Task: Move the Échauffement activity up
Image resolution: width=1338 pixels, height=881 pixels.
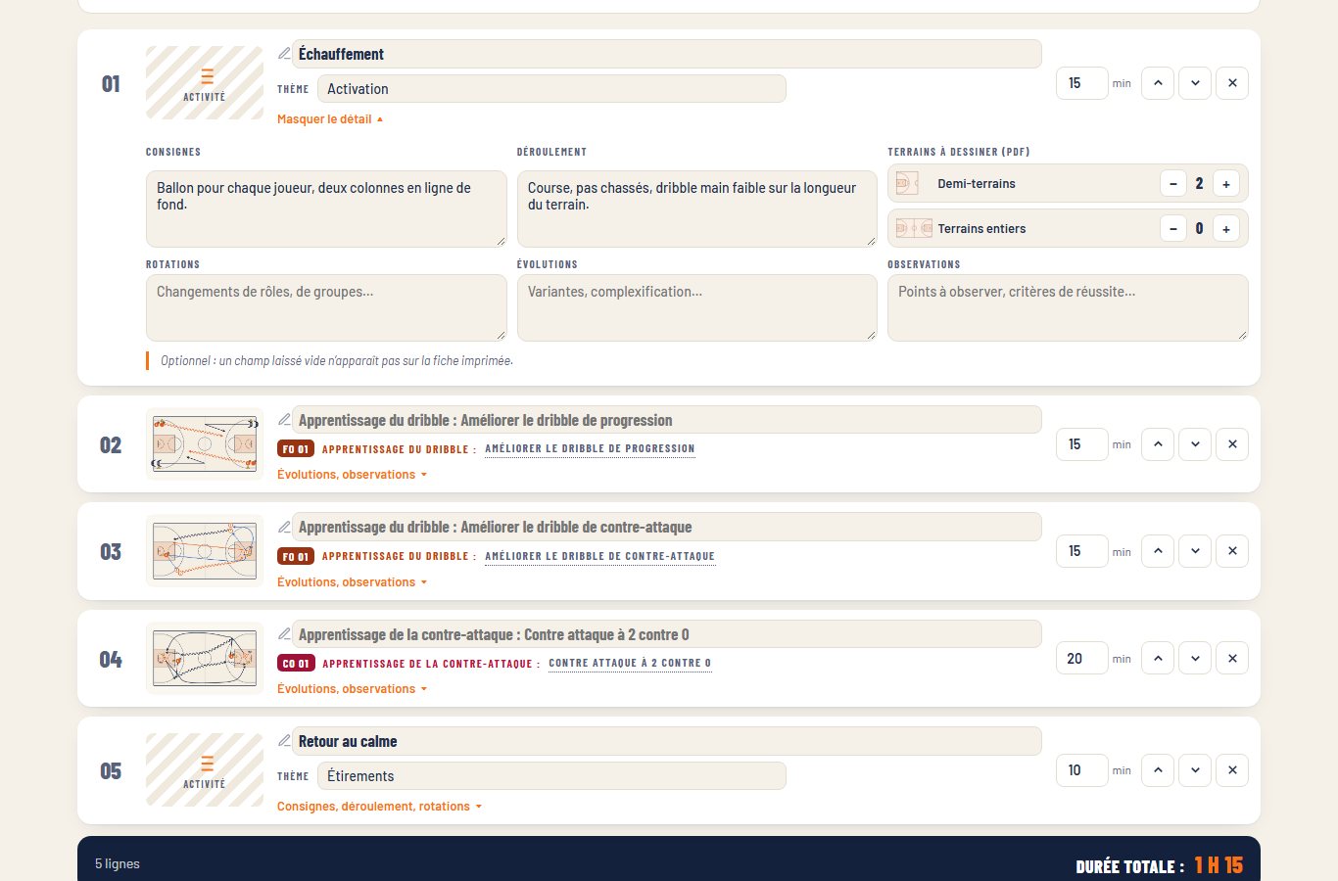Action: pyautogui.click(x=1158, y=83)
